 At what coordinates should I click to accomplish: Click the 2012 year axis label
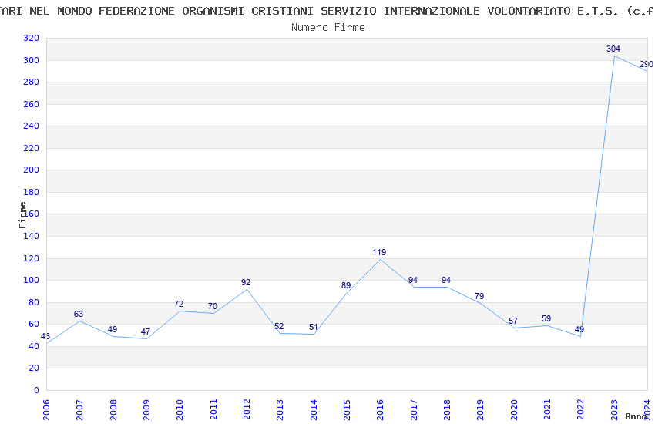(x=247, y=409)
